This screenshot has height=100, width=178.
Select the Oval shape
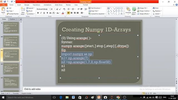tap(119, 8)
